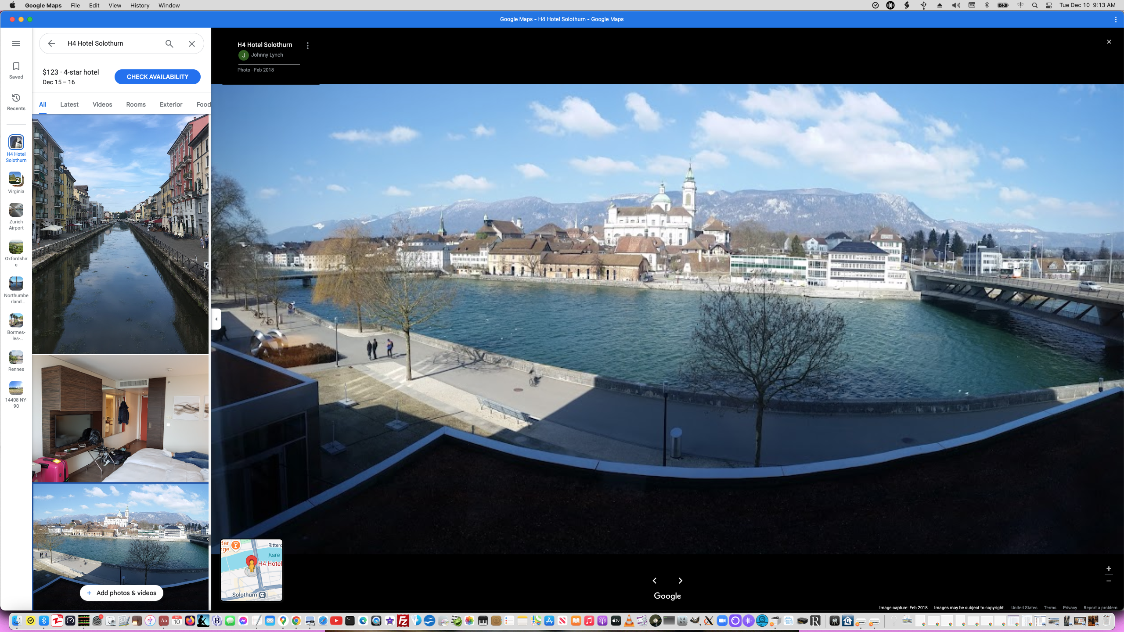The image size is (1124, 632).
Task: Go back with the arrow icon
Action: coord(51,43)
